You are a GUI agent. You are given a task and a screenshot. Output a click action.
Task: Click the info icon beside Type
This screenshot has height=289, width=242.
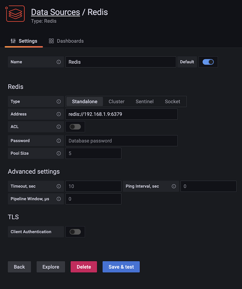point(59,102)
